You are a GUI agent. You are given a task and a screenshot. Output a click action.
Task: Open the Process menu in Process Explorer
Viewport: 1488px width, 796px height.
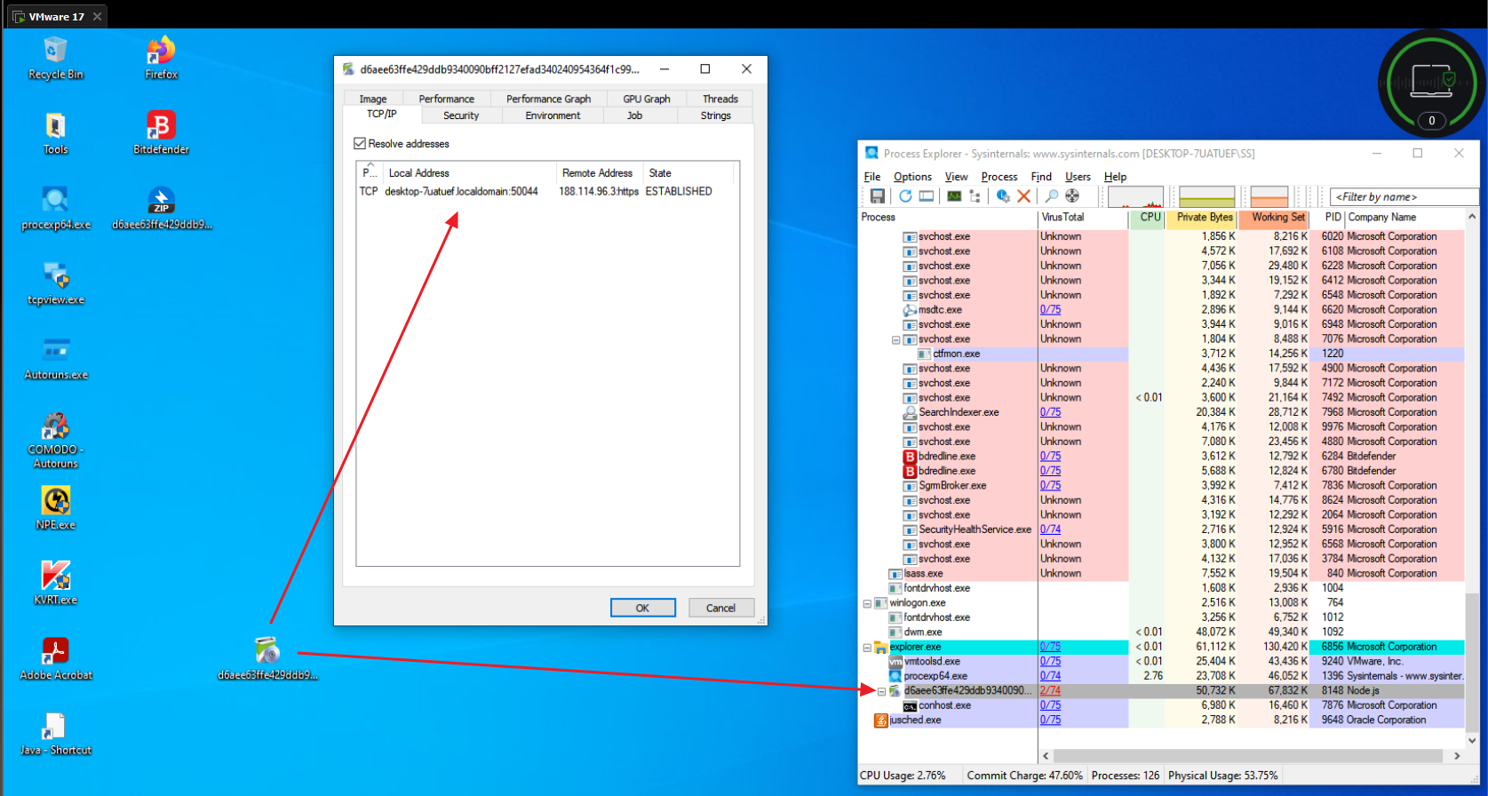[999, 177]
